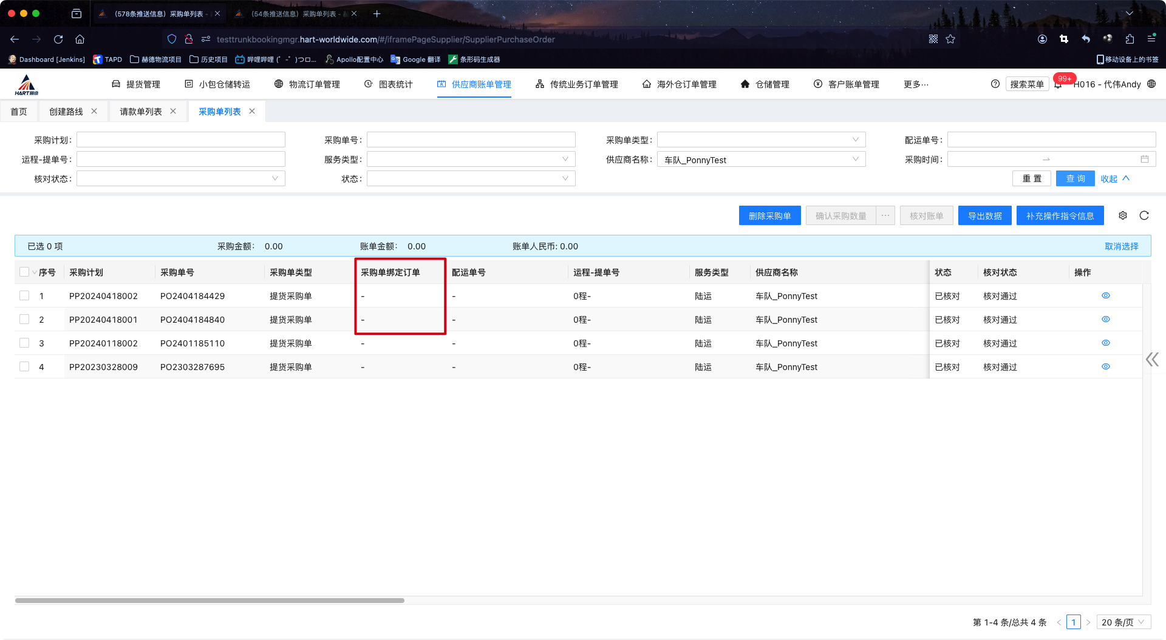The width and height of the screenshot is (1166, 640).
Task: Change the 20 条/页 page size dropdown
Action: coord(1123,622)
